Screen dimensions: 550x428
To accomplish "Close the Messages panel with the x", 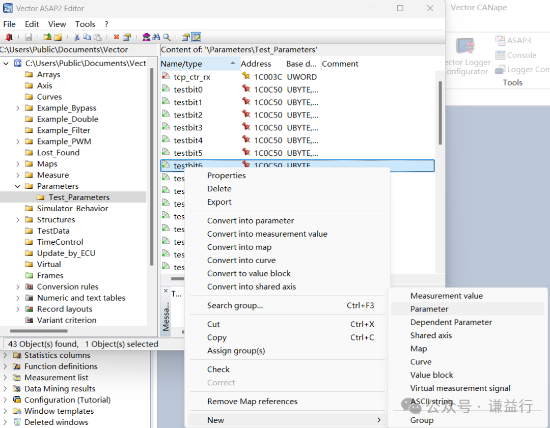I will click(166, 291).
